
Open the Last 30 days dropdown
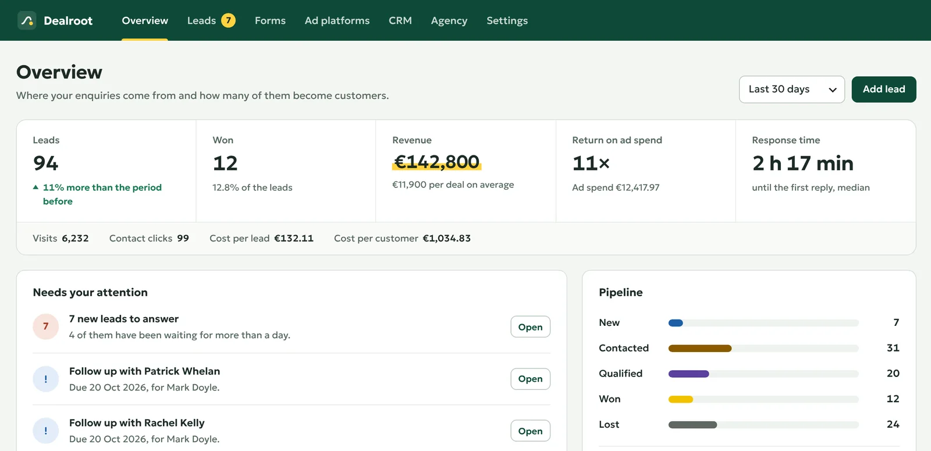point(791,90)
